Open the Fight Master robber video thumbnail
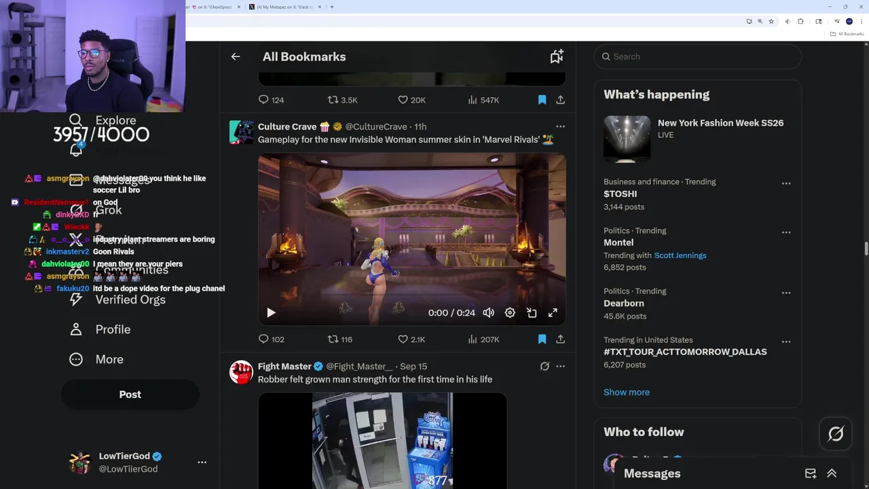The width and height of the screenshot is (869, 489). coord(382,440)
